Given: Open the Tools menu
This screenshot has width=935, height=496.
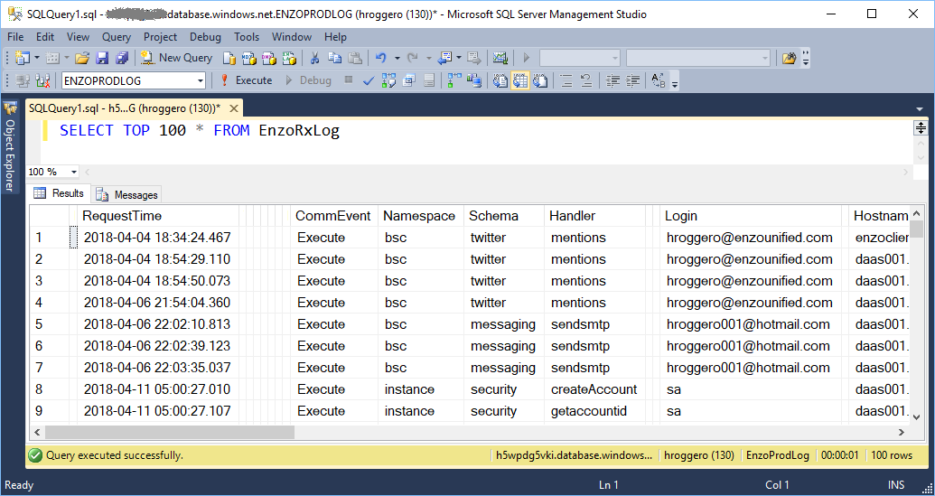Looking at the screenshot, I should click(247, 37).
